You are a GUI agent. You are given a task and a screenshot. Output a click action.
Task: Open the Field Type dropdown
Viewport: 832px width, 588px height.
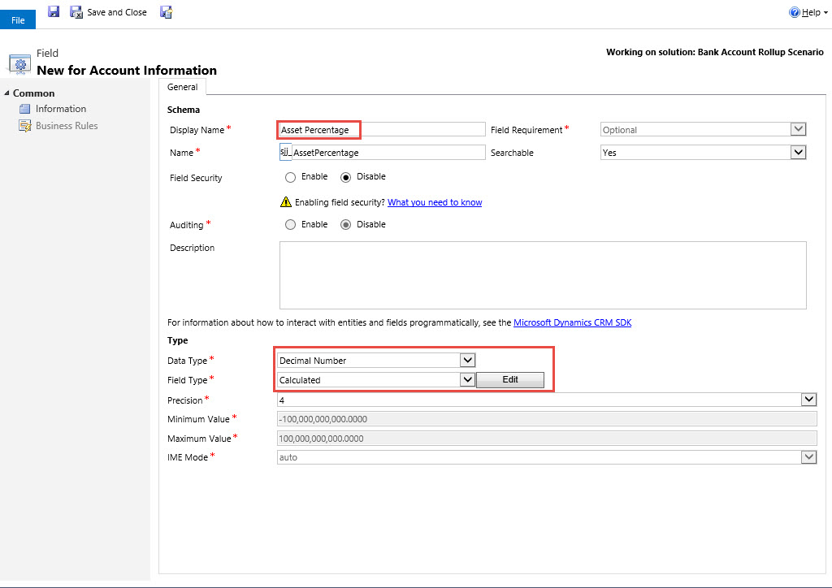pyautogui.click(x=466, y=379)
